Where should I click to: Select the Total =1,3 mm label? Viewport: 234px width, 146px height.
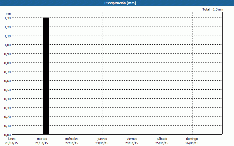coord(213,10)
